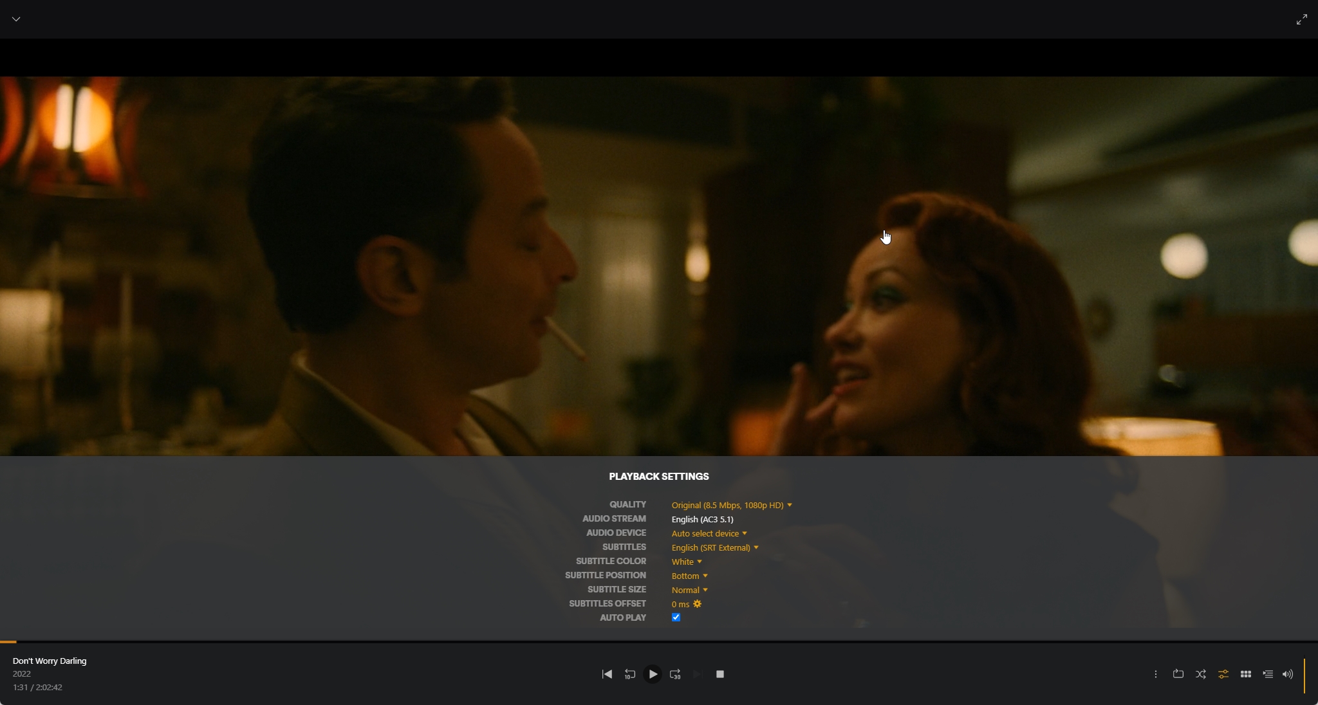This screenshot has height=705, width=1318.
Task: Open the Subtitle Position dropdown showing Bottom
Action: click(689, 576)
